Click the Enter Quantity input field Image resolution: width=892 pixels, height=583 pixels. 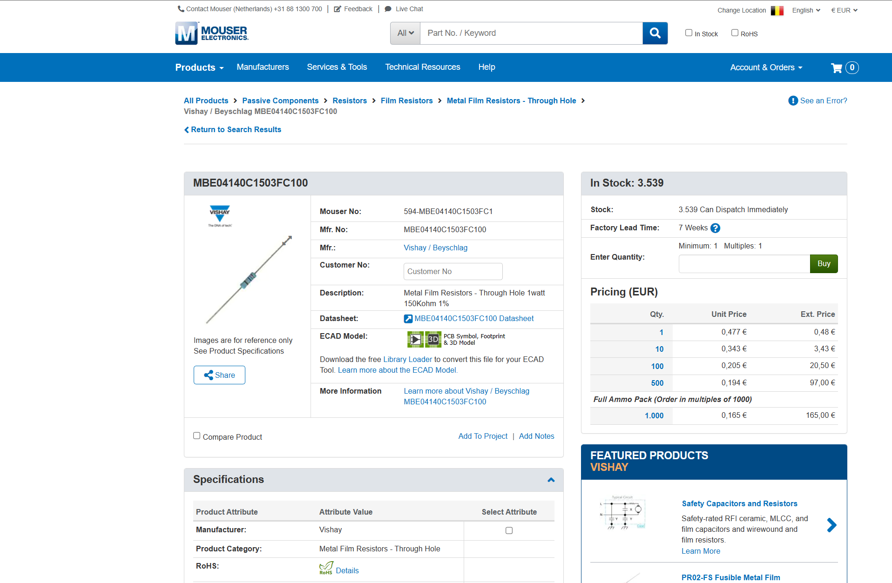coord(744,264)
